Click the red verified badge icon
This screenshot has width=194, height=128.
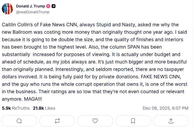coord(48,6)
